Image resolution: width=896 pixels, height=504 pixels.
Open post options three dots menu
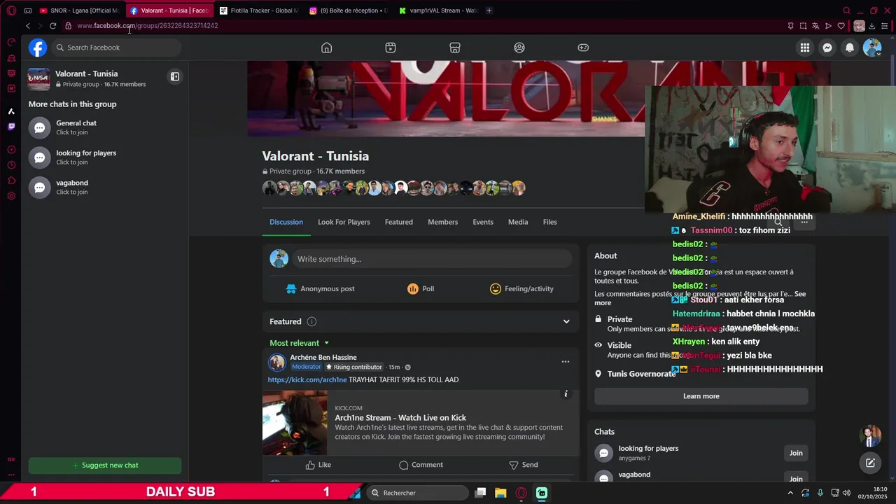[x=566, y=362]
